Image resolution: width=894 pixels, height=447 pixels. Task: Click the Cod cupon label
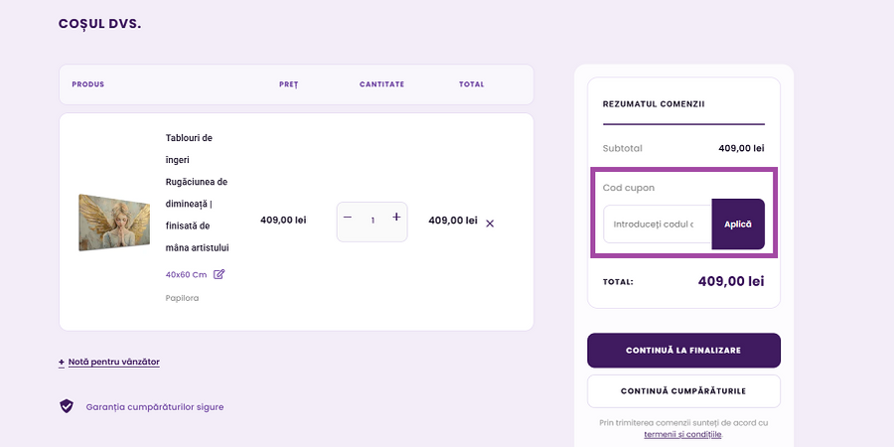(x=629, y=188)
